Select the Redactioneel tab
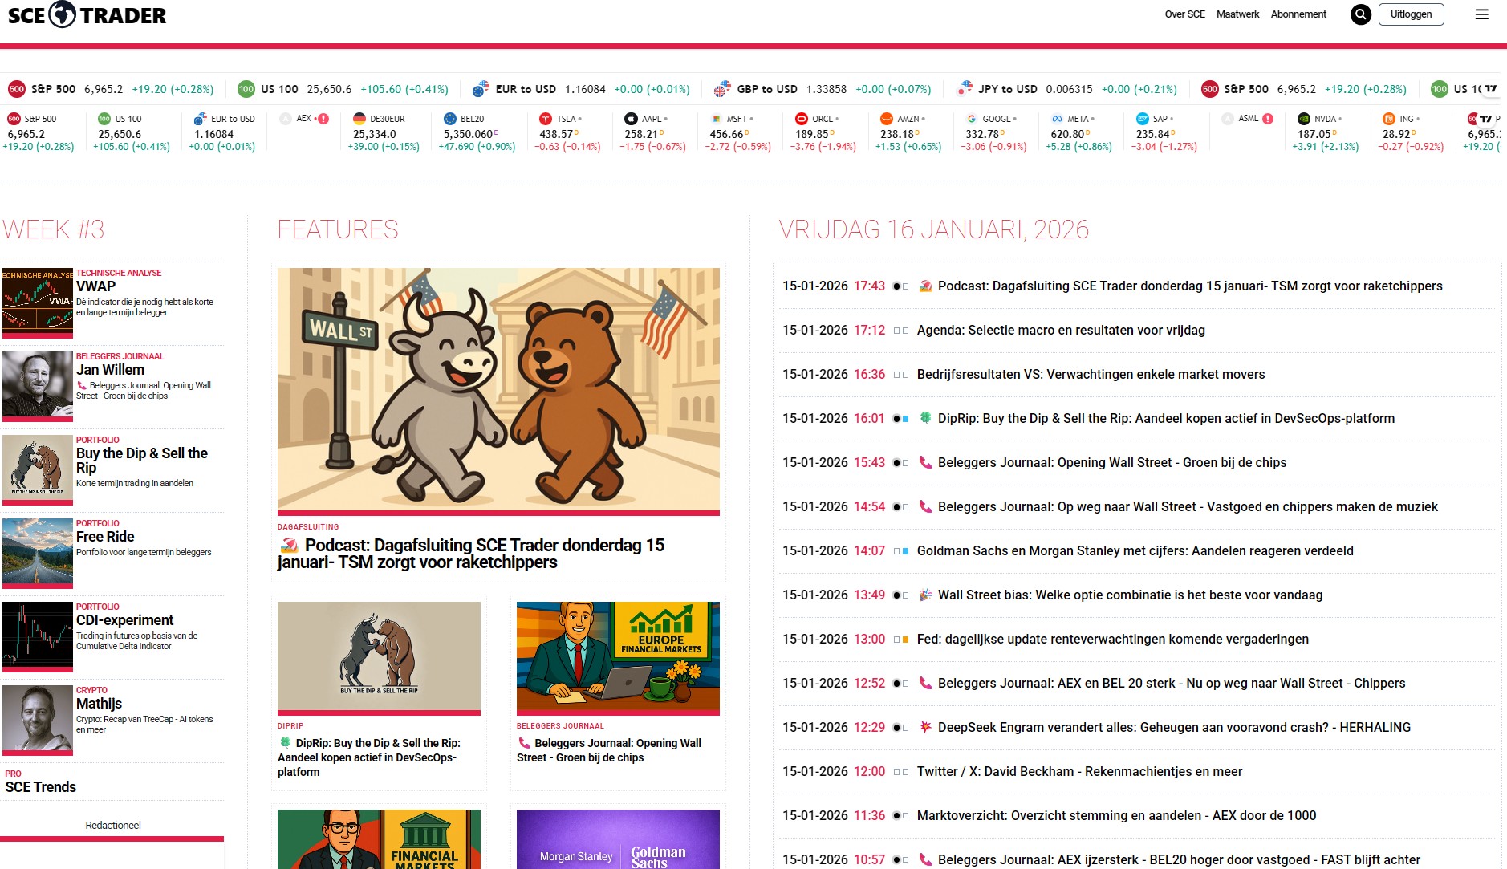This screenshot has width=1507, height=869. (x=113, y=825)
